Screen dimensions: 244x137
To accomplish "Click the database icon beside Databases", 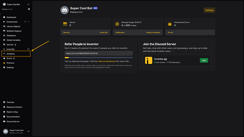I will click(4, 36).
